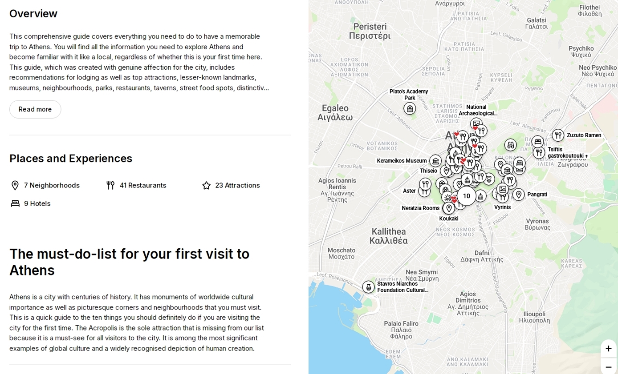Viewport: 618px width, 374px height.
Task: Click the heart-marked place near Koukaki
Action: 454,199
